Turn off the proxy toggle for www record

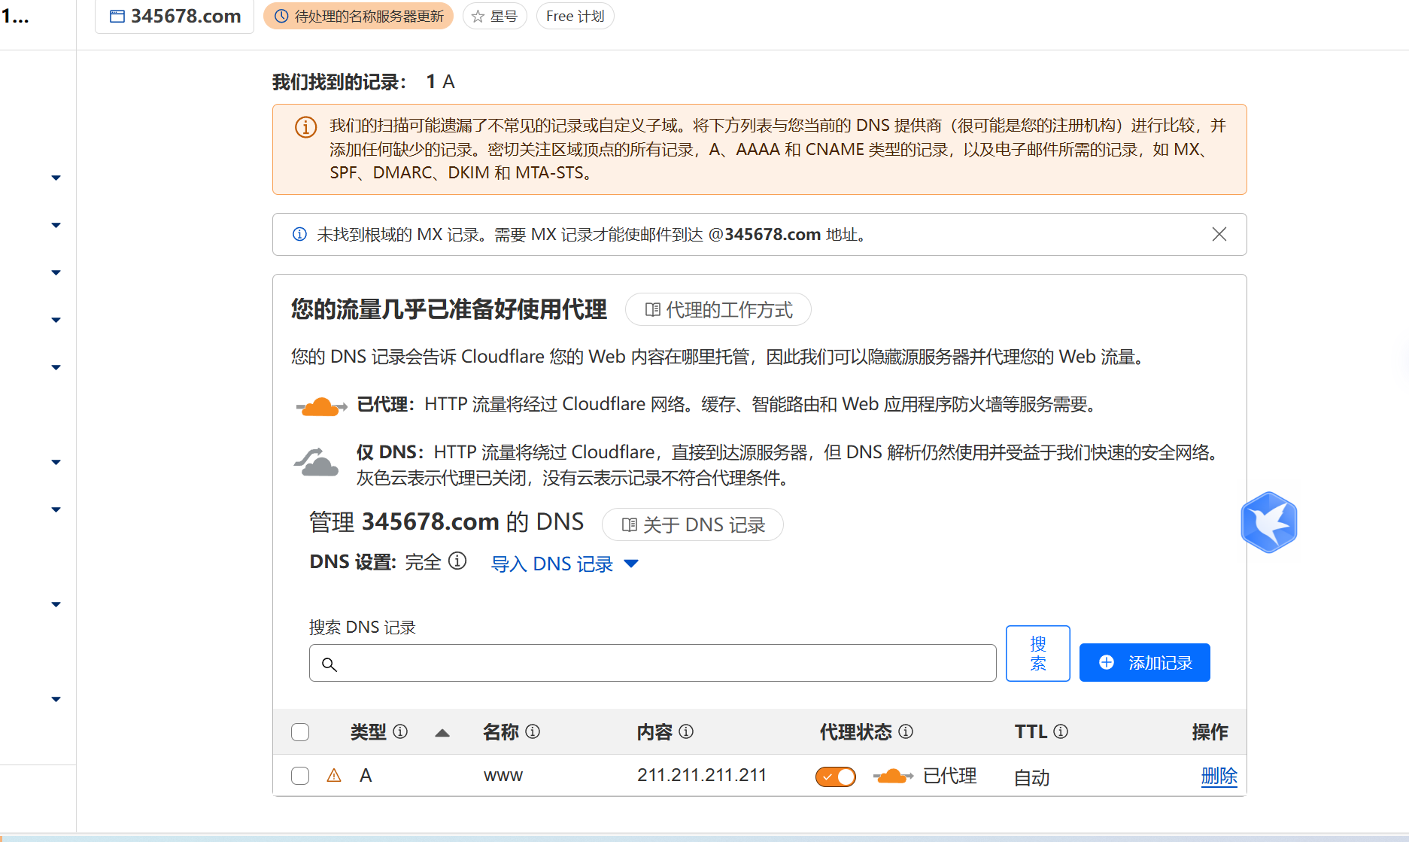pyautogui.click(x=836, y=777)
